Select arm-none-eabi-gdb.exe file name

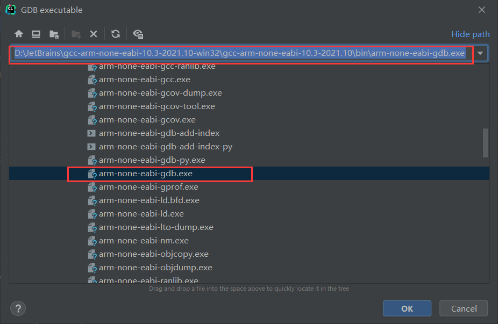pyautogui.click(x=145, y=174)
